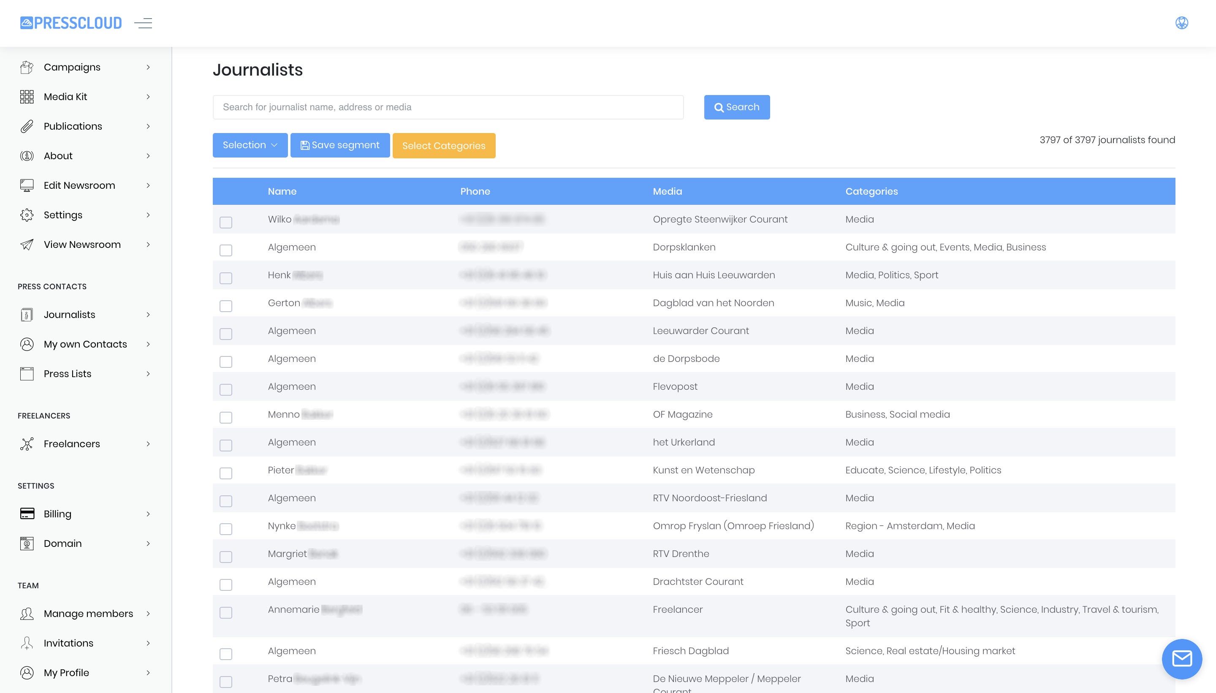Viewport: 1216px width, 693px height.
Task: Focus the journalist search input field
Action: point(448,107)
